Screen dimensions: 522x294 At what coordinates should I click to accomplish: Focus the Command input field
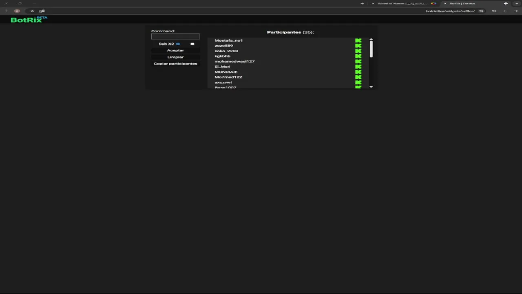point(175,36)
